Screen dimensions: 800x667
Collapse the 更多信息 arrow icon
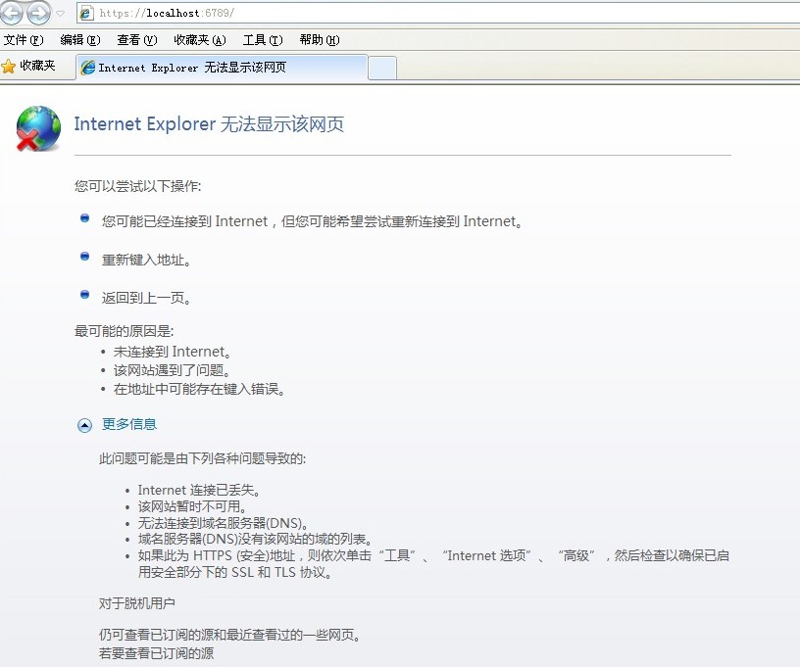click(x=84, y=425)
